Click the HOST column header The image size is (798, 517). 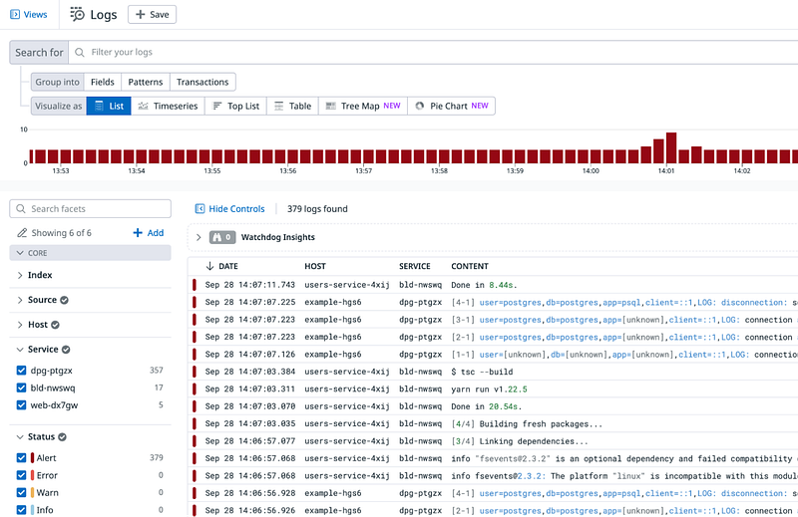click(315, 266)
